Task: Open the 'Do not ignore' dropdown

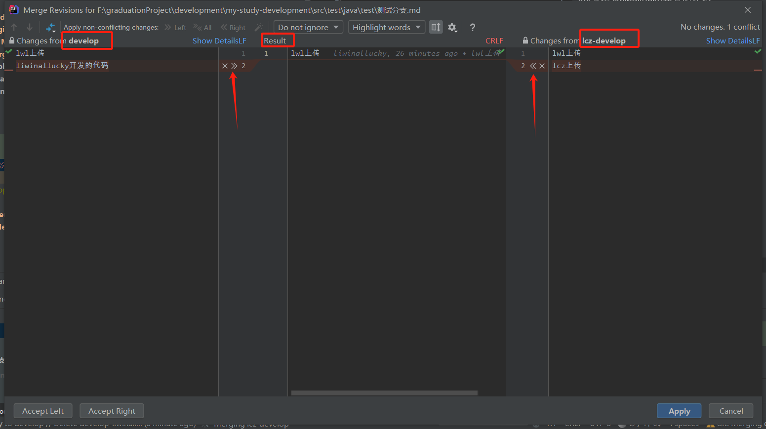Action: tap(308, 27)
